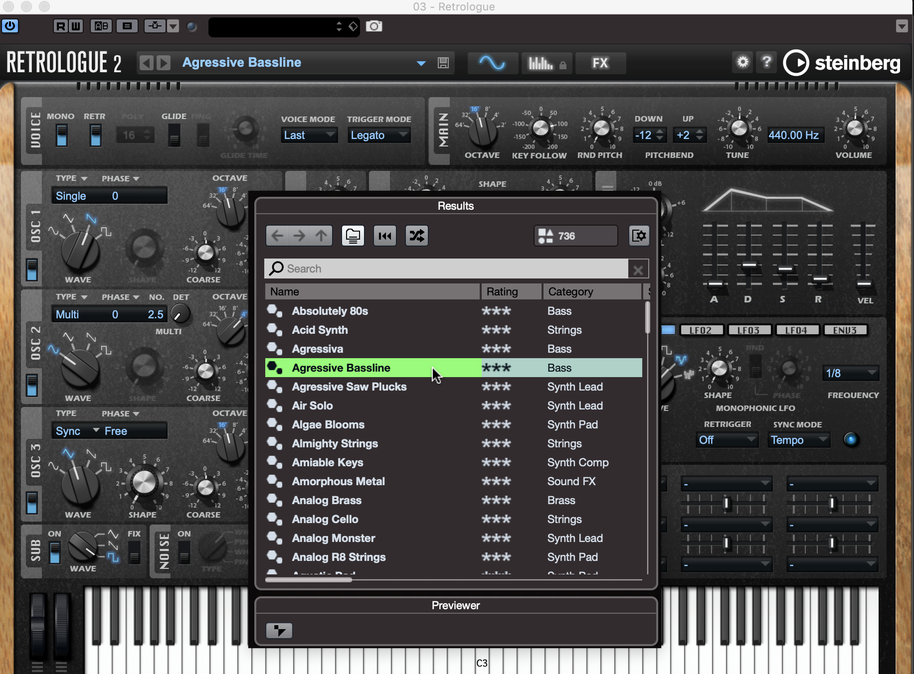Screen dimensions: 914x674
Task: Select the Acid Synth preset in results
Action: coord(320,330)
